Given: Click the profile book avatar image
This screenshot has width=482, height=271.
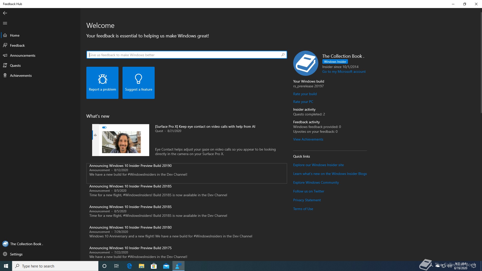Looking at the screenshot, I should click(306, 63).
